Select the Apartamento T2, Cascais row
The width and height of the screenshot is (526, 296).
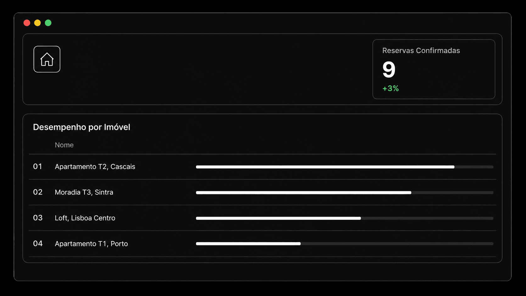[x=262, y=167]
